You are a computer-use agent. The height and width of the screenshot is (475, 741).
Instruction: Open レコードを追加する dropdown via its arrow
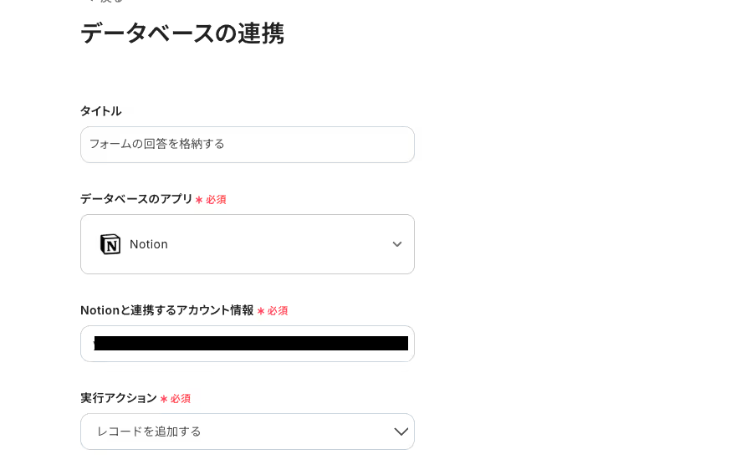pyautogui.click(x=401, y=432)
